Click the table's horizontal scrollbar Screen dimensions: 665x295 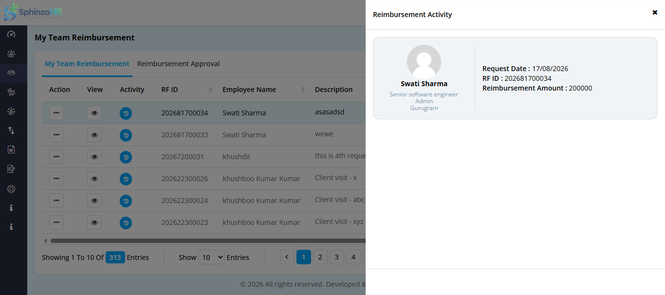208,240
